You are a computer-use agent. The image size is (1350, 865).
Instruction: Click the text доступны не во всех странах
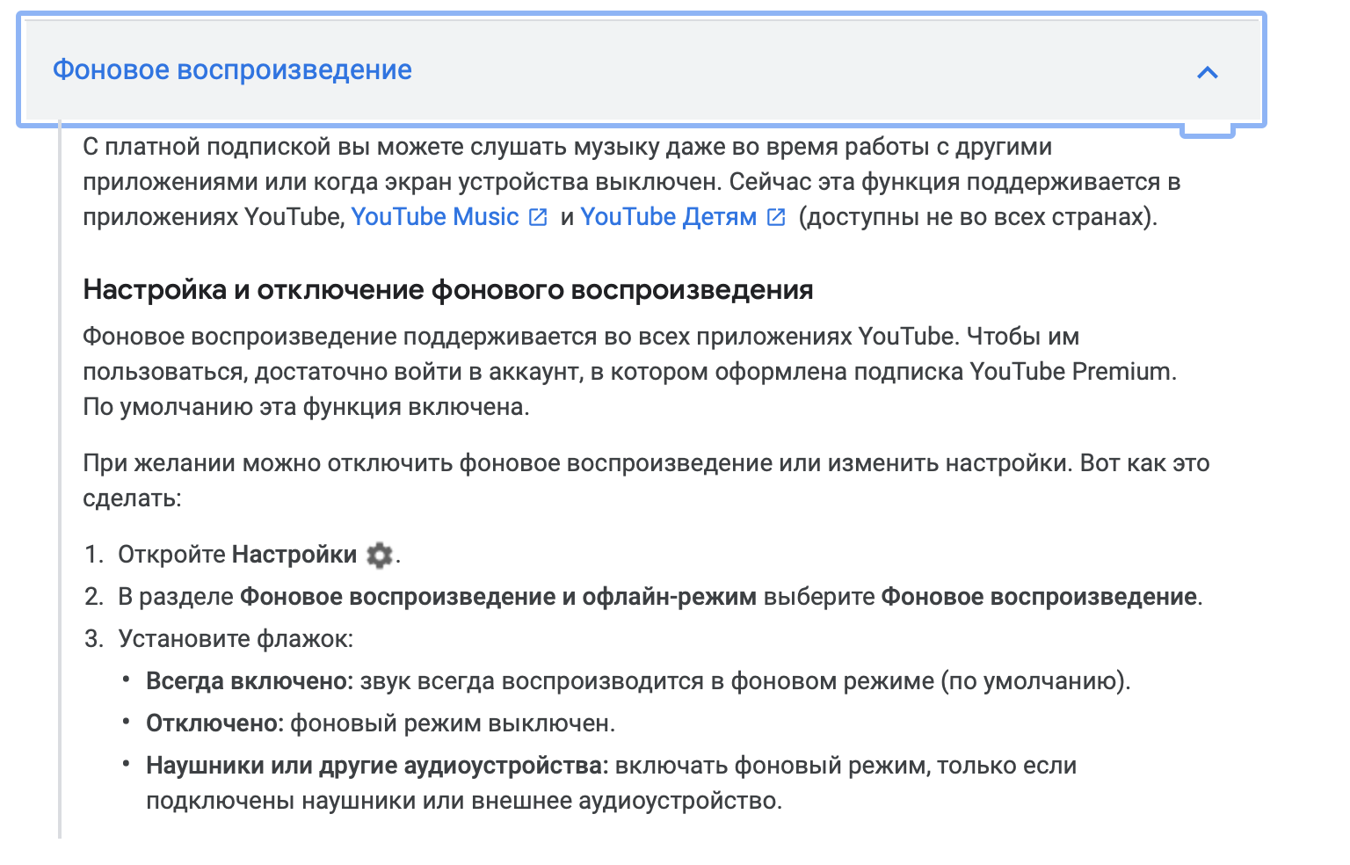click(977, 217)
